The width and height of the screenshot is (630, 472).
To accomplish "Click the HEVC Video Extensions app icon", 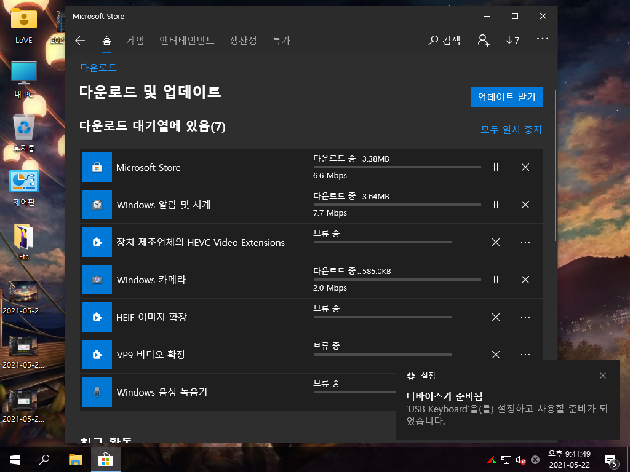I will tap(97, 242).
